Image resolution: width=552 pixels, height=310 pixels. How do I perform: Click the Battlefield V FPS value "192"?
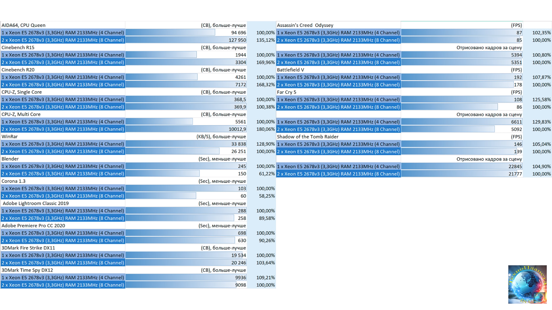(518, 77)
